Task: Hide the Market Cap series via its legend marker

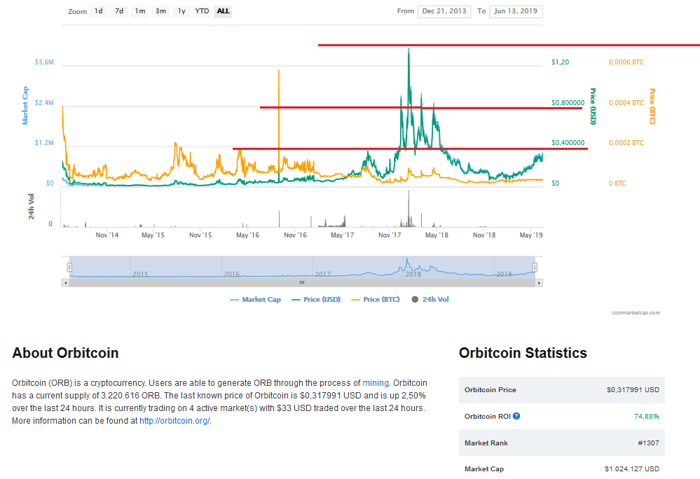Action: click(236, 299)
